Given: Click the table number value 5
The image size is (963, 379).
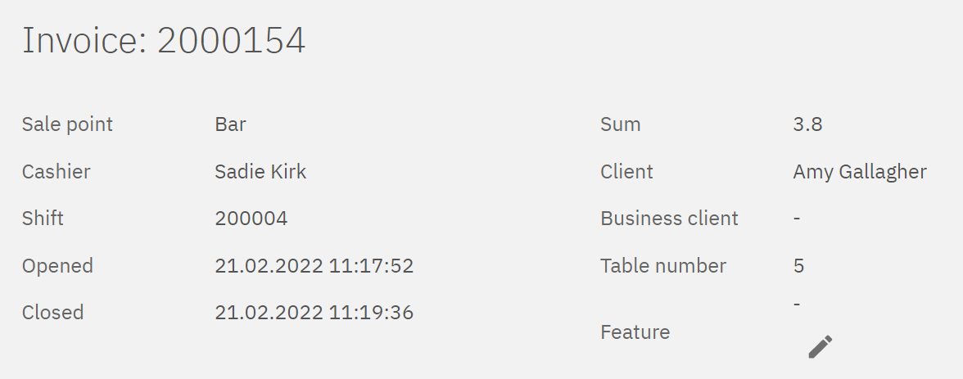Looking at the screenshot, I should (798, 266).
